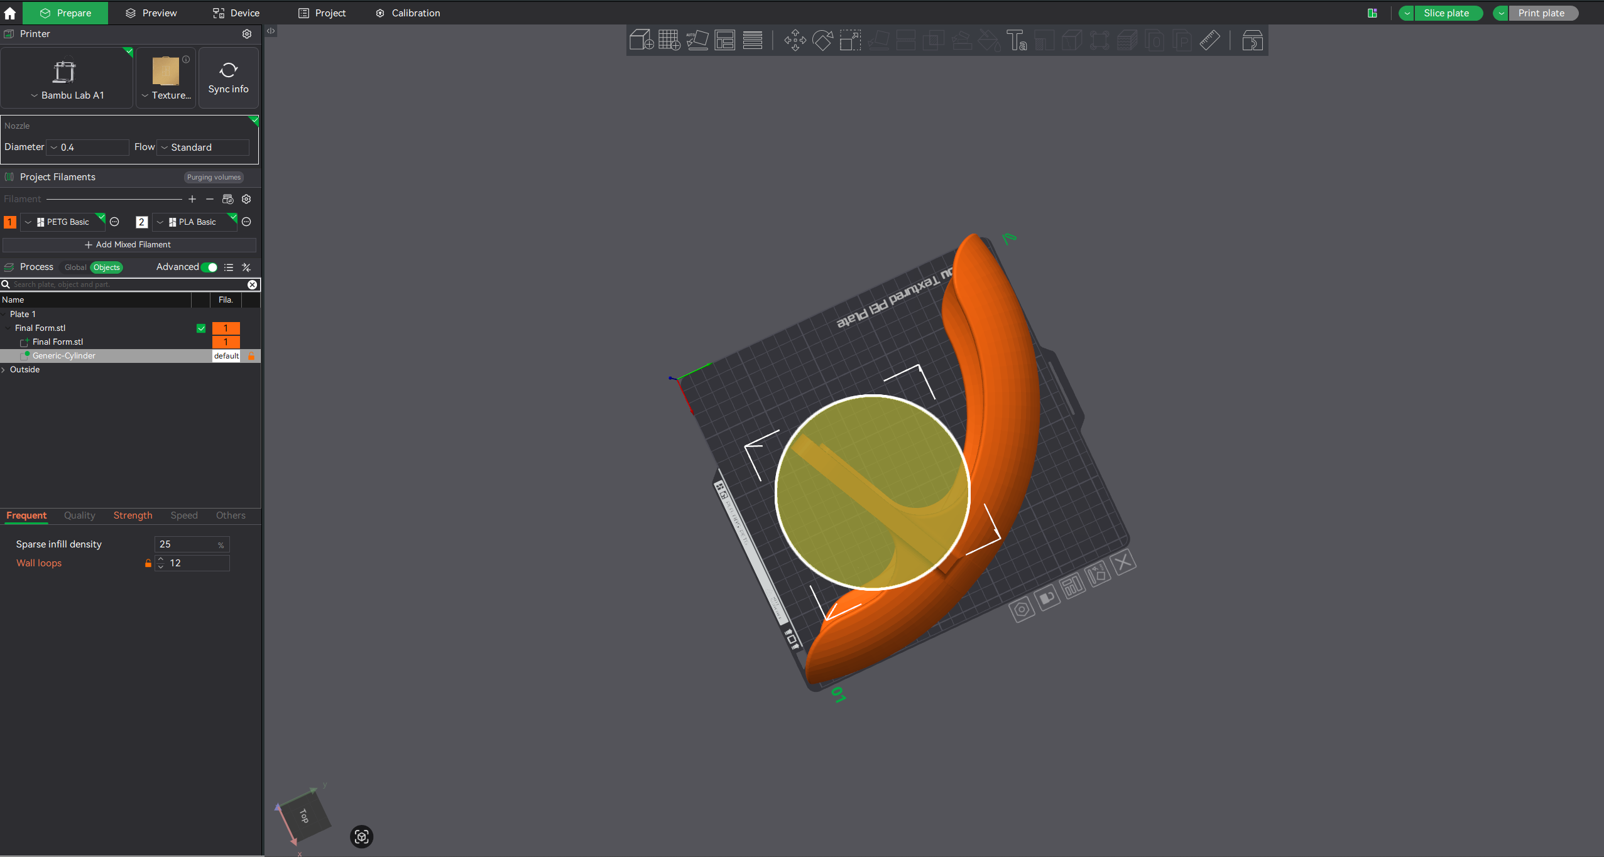Click the filament settings gear icon
Image resolution: width=1604 pixels, height=857 pixels.
click(246, 199)
